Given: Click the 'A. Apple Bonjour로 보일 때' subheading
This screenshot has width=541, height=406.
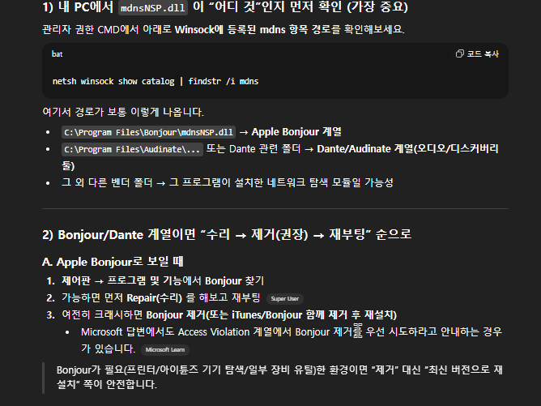Looking at the screenshot, I should [x=113, y=262].
